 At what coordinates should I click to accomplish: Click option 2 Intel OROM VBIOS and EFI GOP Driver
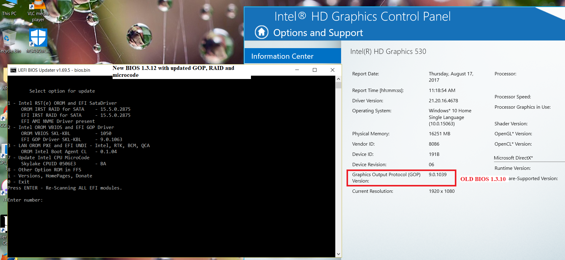coord(61,127)
